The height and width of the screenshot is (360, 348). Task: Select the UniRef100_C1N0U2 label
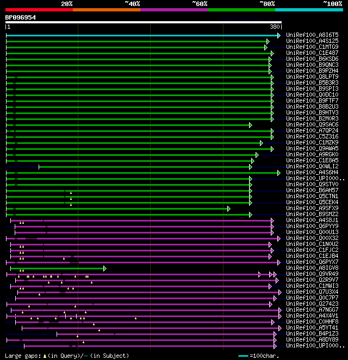point(312,244)
